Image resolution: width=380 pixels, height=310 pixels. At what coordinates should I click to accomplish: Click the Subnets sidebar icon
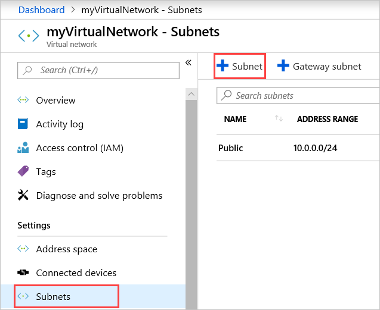23,296
